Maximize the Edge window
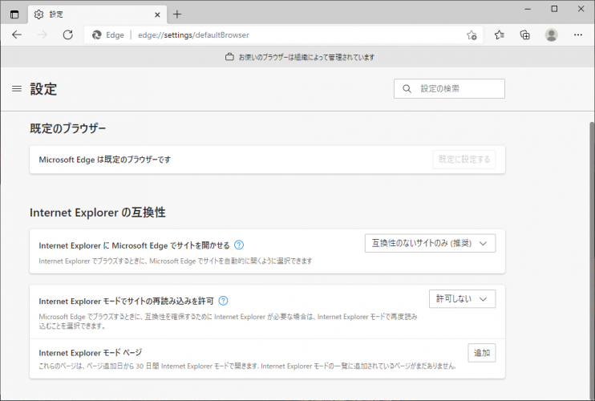 (x=554, y=9)
